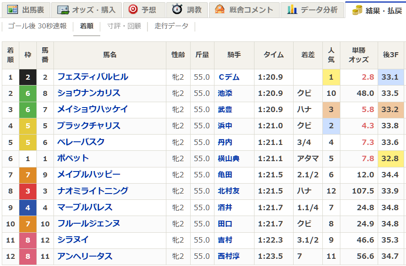Open jockey 横山典 profile link

tap(228, 158)
